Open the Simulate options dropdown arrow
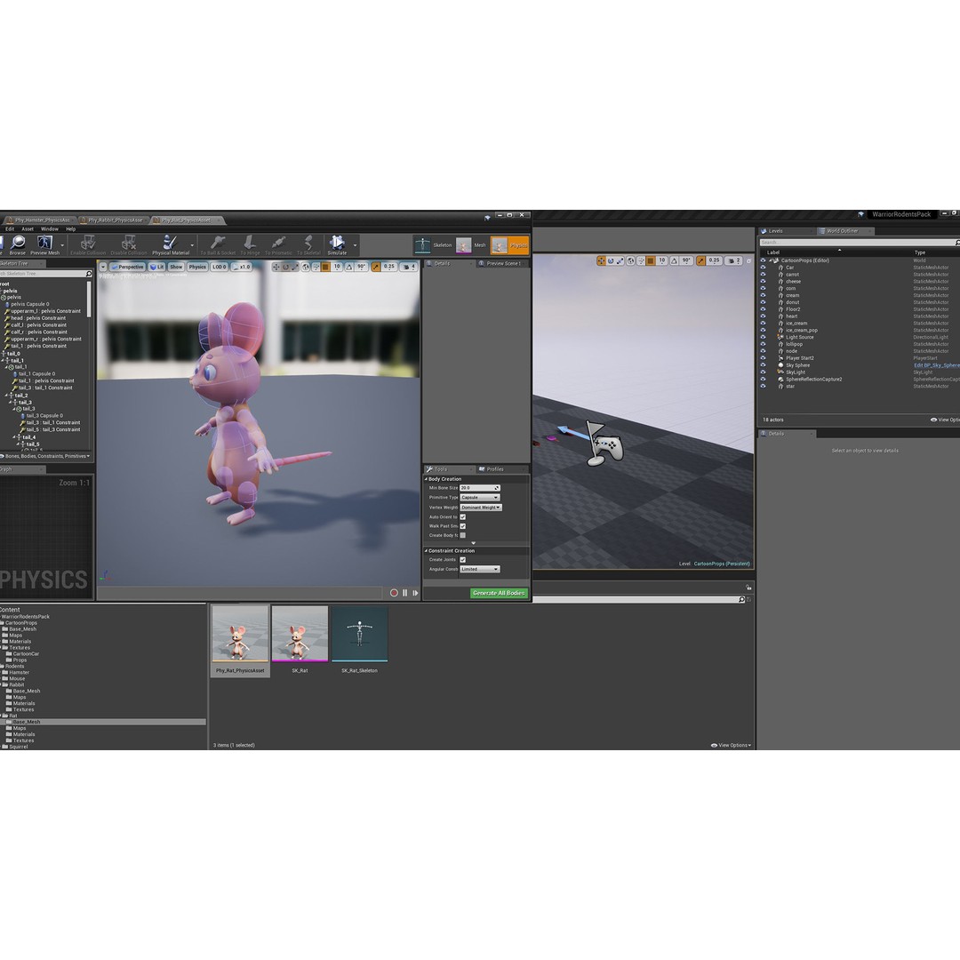The width and height of the screenshot is (960, 960). point(355,245)
